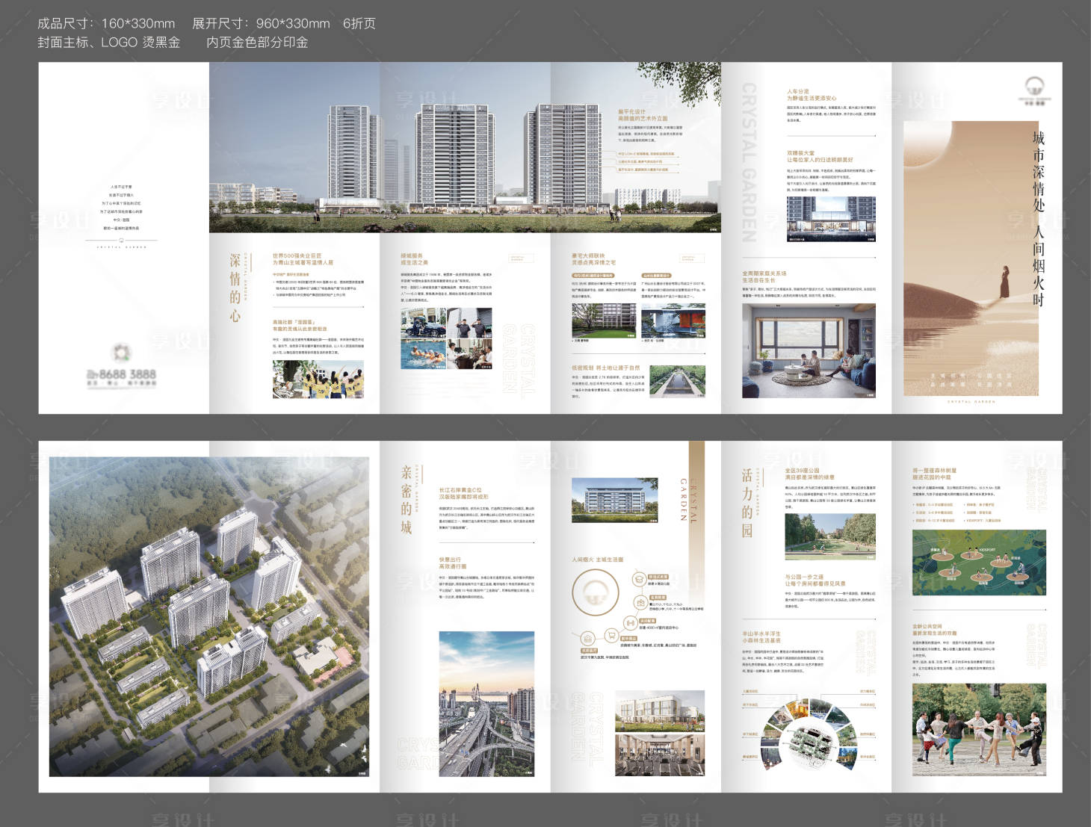Select the park lawn trees photo

[830, 537]
